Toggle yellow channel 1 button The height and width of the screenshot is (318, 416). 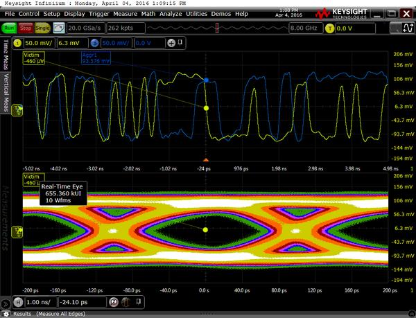pos(17,43)
